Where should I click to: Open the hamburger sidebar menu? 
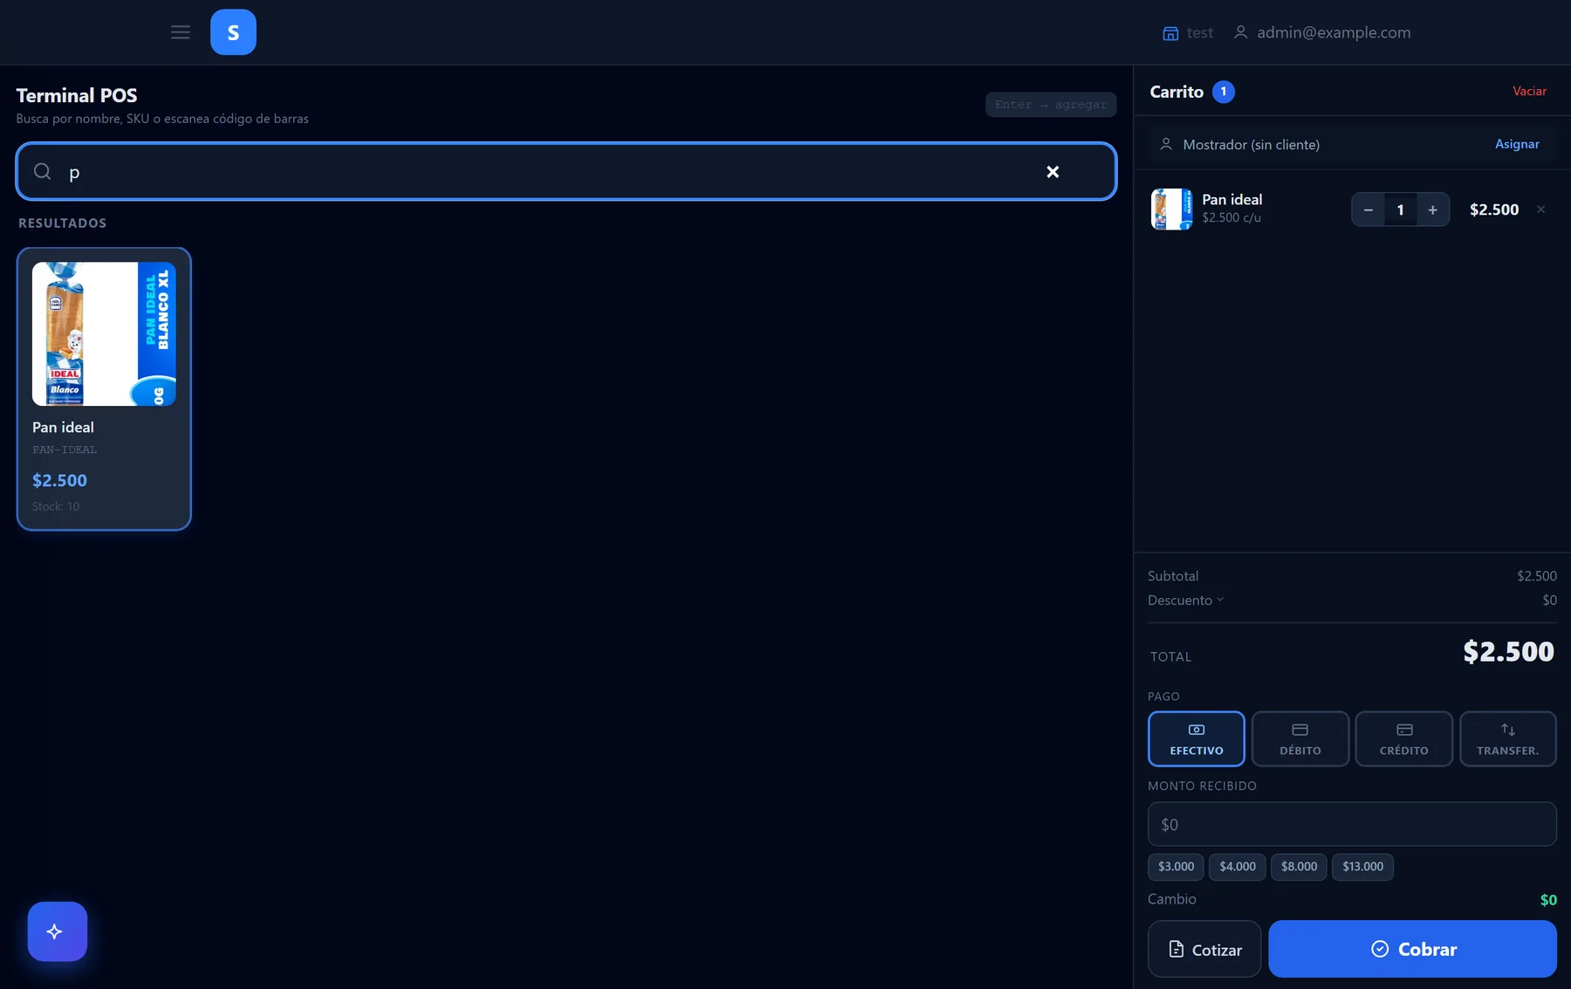point(181,32)
